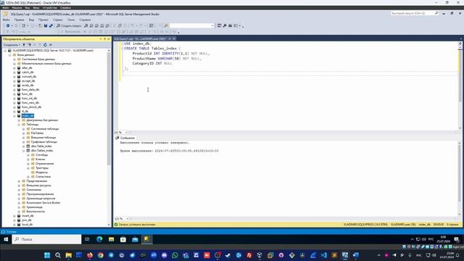Open FileZilla from the host taskbar

[249, 255]
